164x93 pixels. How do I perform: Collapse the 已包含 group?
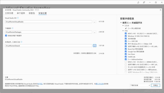click(123, 26)
